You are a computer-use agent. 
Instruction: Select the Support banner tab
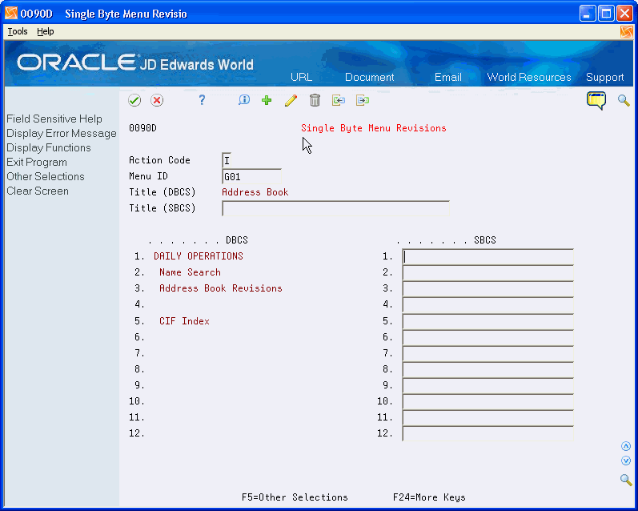point(604,77)
